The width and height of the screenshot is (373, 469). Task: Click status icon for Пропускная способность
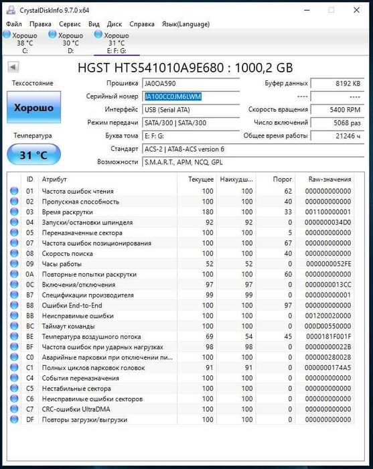pos(14,201)
